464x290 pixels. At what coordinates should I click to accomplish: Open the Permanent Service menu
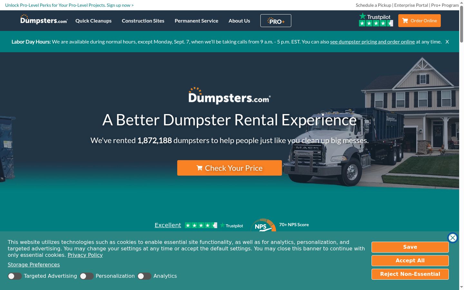[197, 21]
